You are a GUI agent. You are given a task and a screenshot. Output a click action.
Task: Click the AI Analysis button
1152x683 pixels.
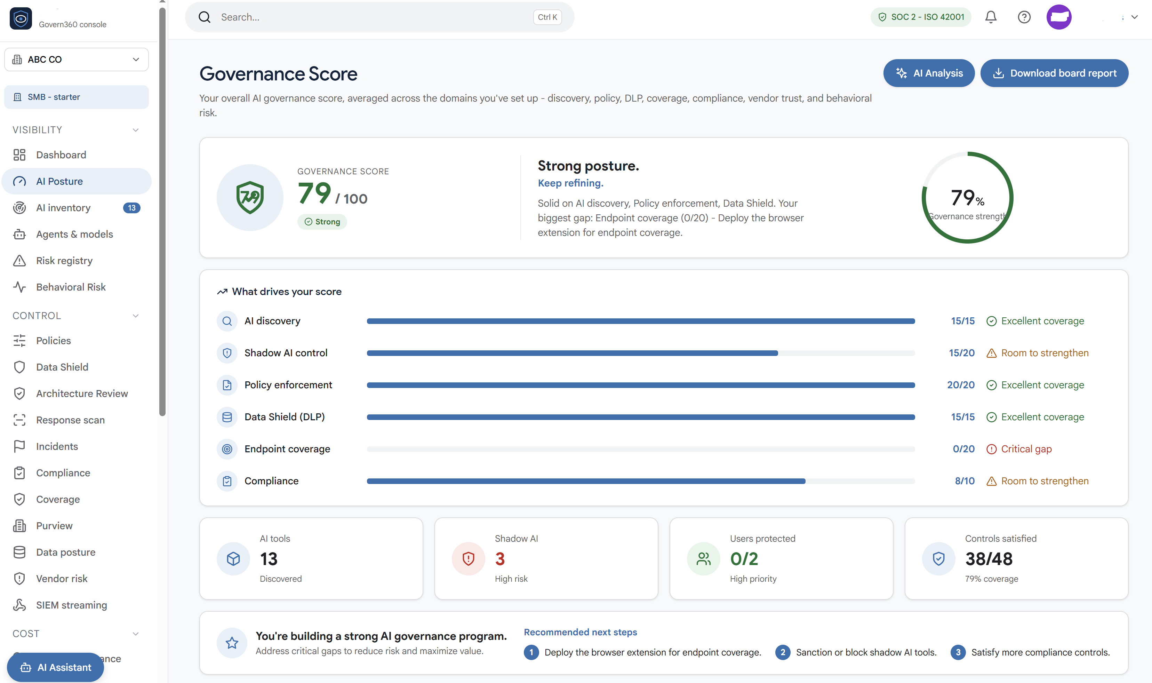[x=929, y=73]
